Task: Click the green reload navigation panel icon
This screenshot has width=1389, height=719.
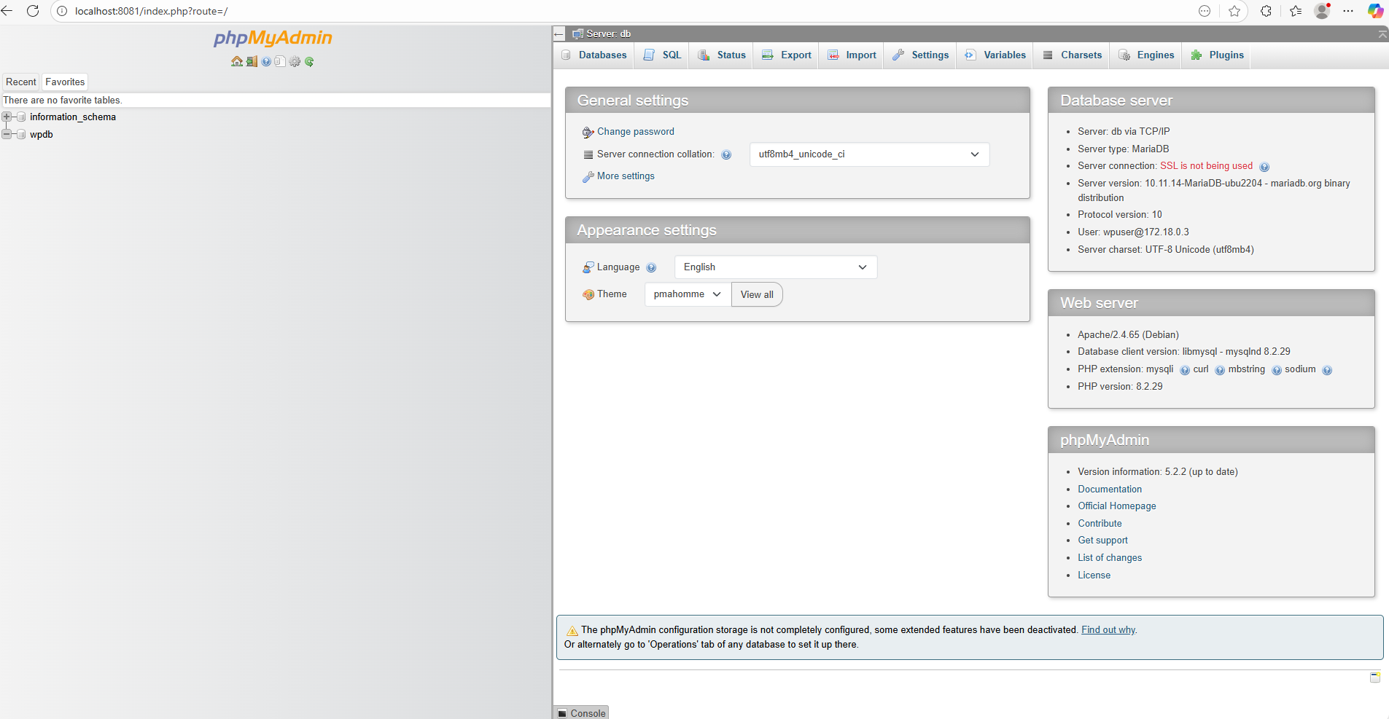Action: click(309, 62)
